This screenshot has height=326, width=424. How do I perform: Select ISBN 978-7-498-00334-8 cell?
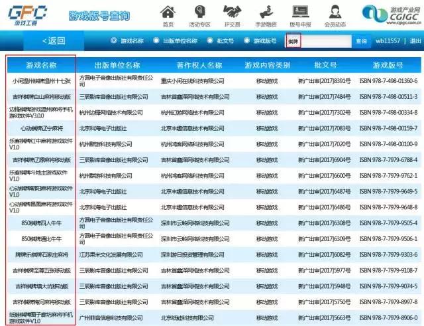pos(388,112)
